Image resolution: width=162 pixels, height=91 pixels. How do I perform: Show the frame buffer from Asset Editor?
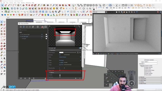[x=46, y=27]
